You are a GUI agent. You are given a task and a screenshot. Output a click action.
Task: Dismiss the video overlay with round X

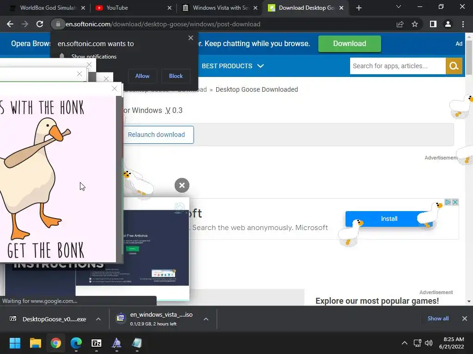click(x=182, y=185)
